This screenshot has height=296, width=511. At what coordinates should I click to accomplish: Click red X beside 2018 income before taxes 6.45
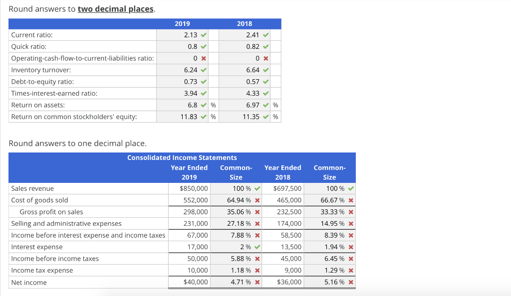point(351,259)
